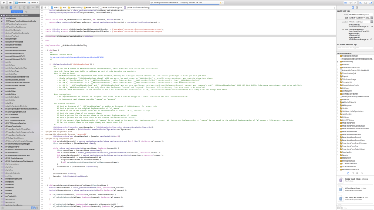Click _AFURLSessionTaskSwizzling in jump bar
The width and height of the screenshot is (374, 210).
[137, 8]
